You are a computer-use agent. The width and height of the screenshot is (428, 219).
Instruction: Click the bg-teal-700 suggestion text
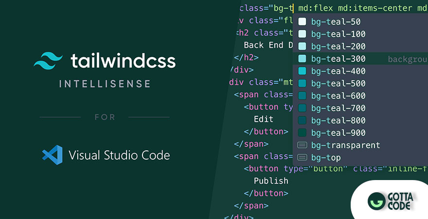(x=339, y=108)
